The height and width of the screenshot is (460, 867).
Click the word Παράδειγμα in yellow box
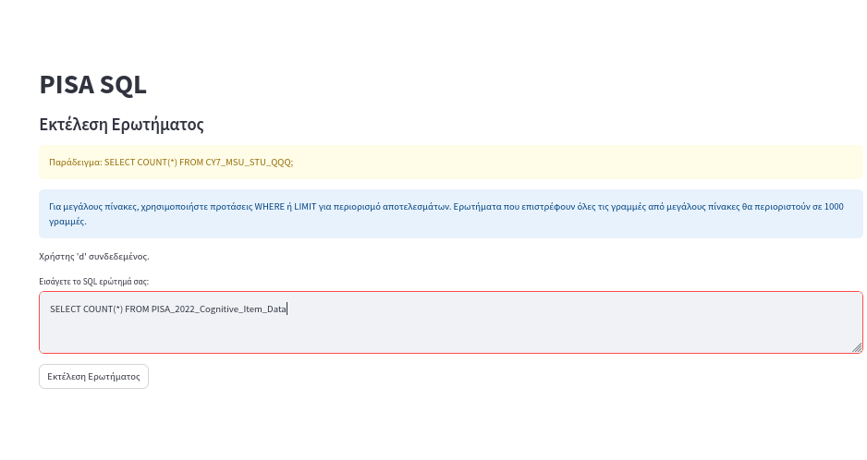(x=75, y=163)
